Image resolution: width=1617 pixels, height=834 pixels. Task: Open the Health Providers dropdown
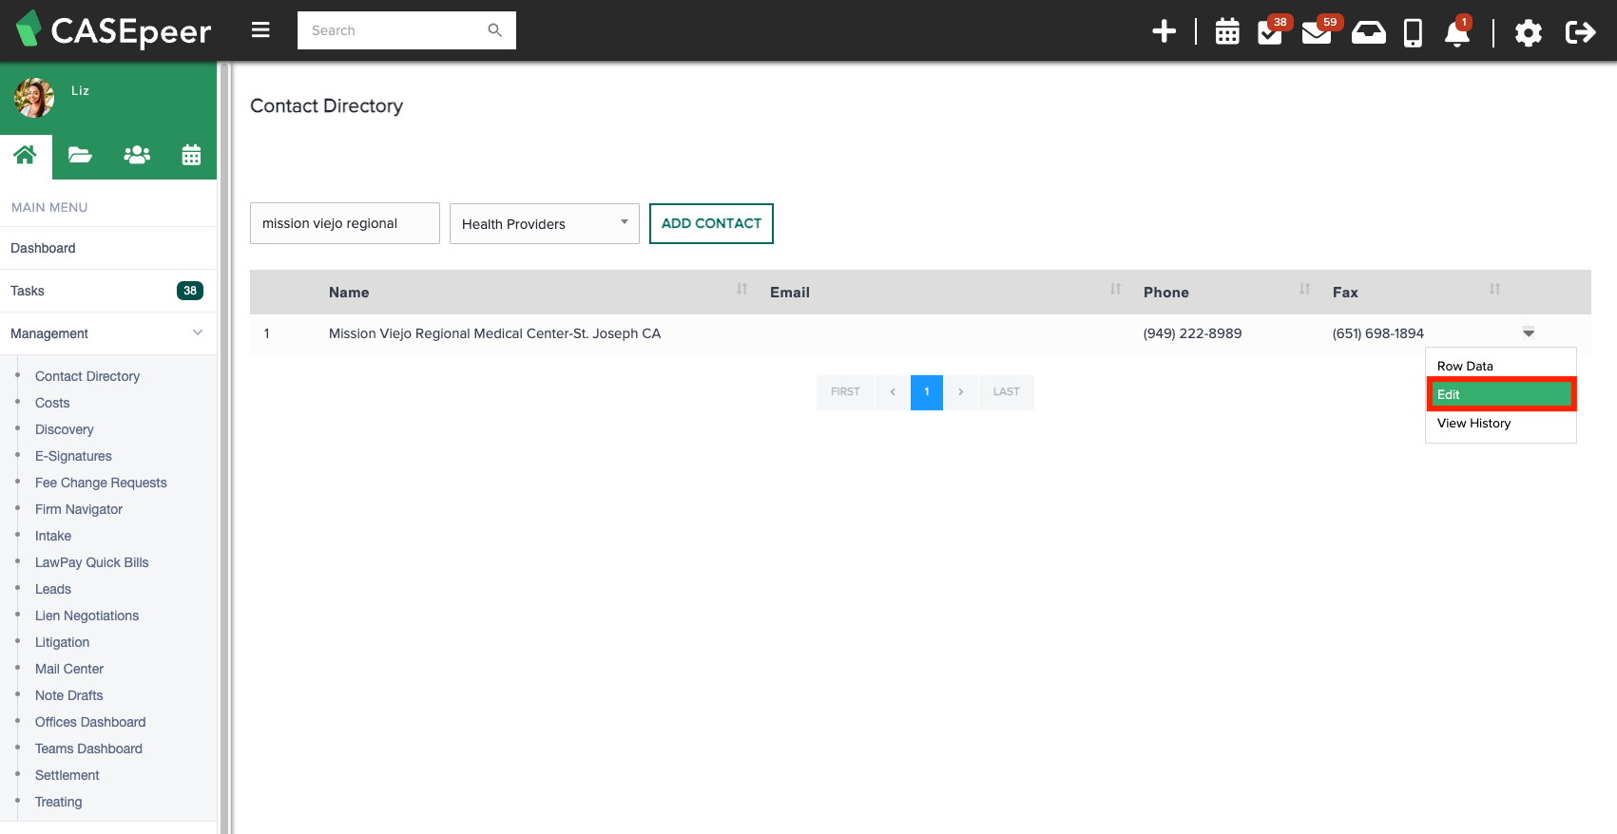pos(545,224)
